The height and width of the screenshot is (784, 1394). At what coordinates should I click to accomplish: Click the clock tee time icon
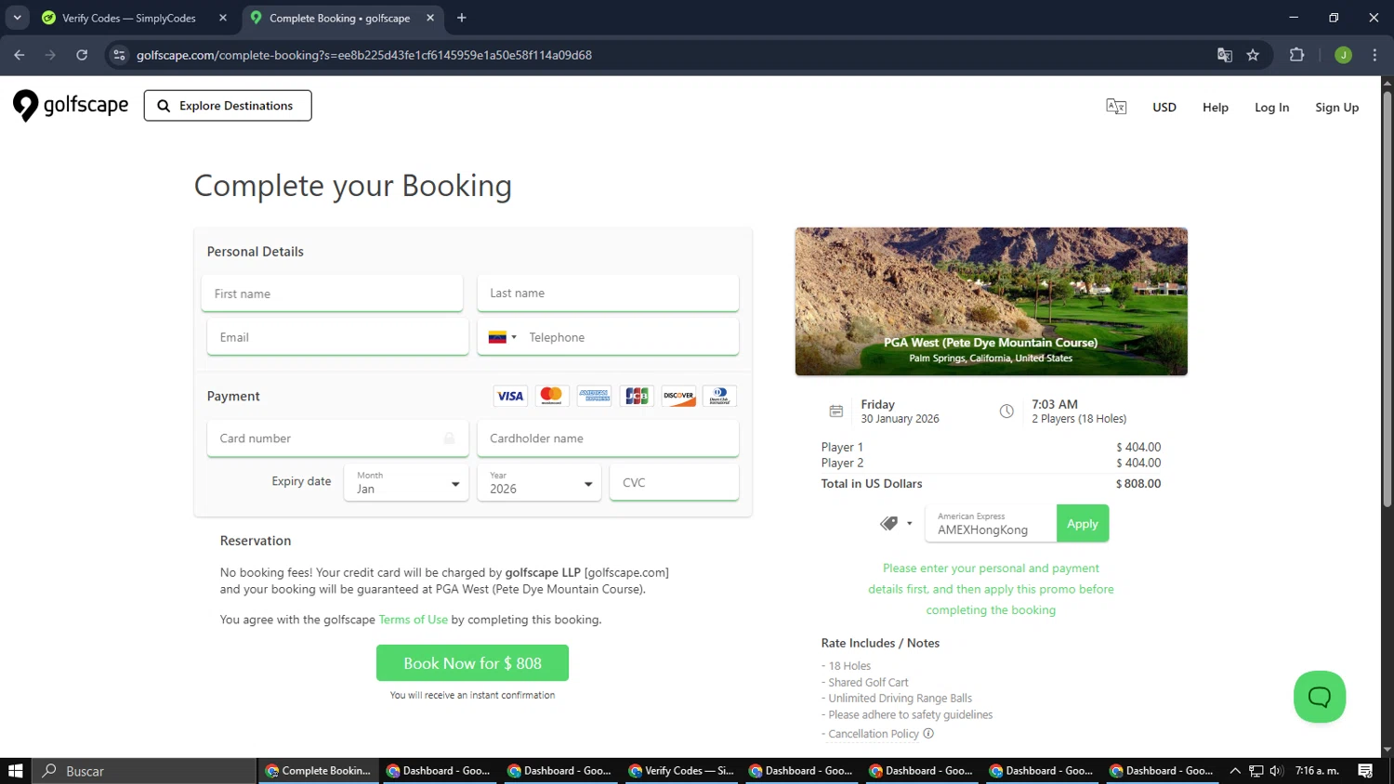point(1006,411)
